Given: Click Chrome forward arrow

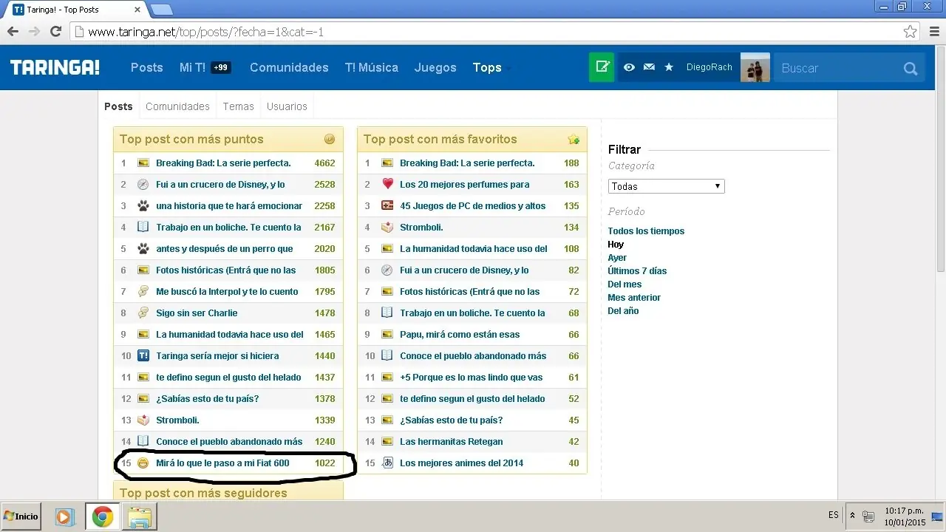Looking at the screenshot, I should [x=34, y=32].
